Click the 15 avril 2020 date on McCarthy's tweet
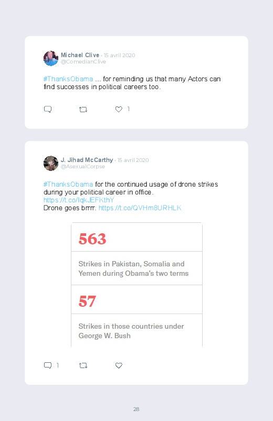The image size is (273, 421). 133,160
